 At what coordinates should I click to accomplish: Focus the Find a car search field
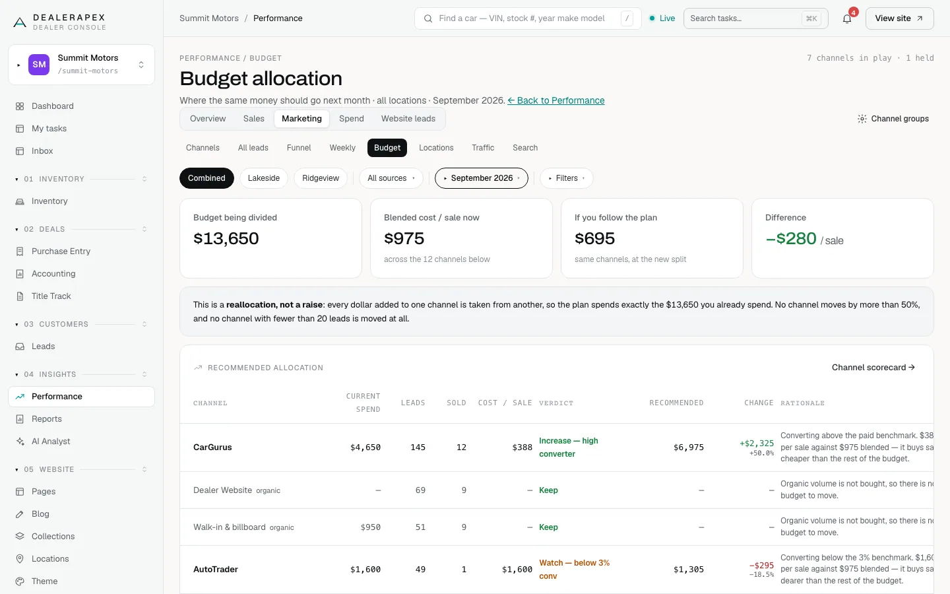(528, 18)
